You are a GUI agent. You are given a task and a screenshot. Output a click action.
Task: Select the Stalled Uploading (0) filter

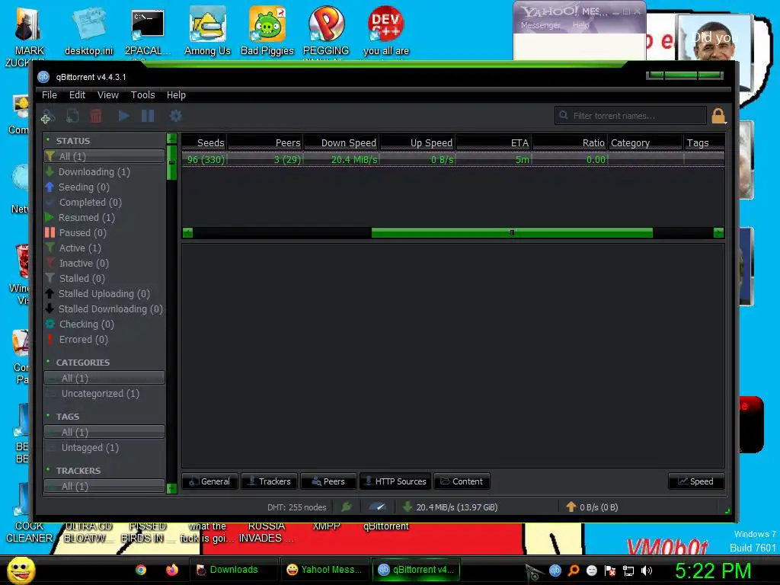coord(104,293)
